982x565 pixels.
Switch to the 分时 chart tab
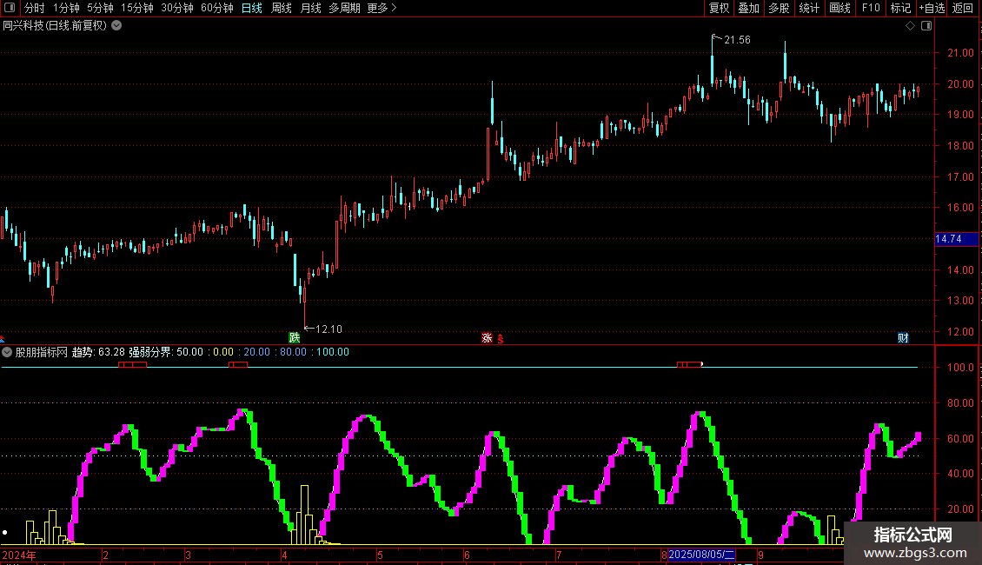click(34, 8)
